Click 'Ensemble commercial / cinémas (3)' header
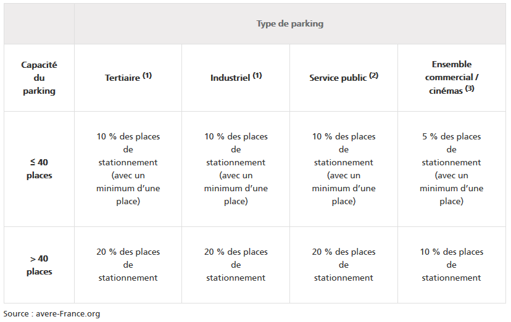This screenshot has width=511, height=322. [452, 78]
